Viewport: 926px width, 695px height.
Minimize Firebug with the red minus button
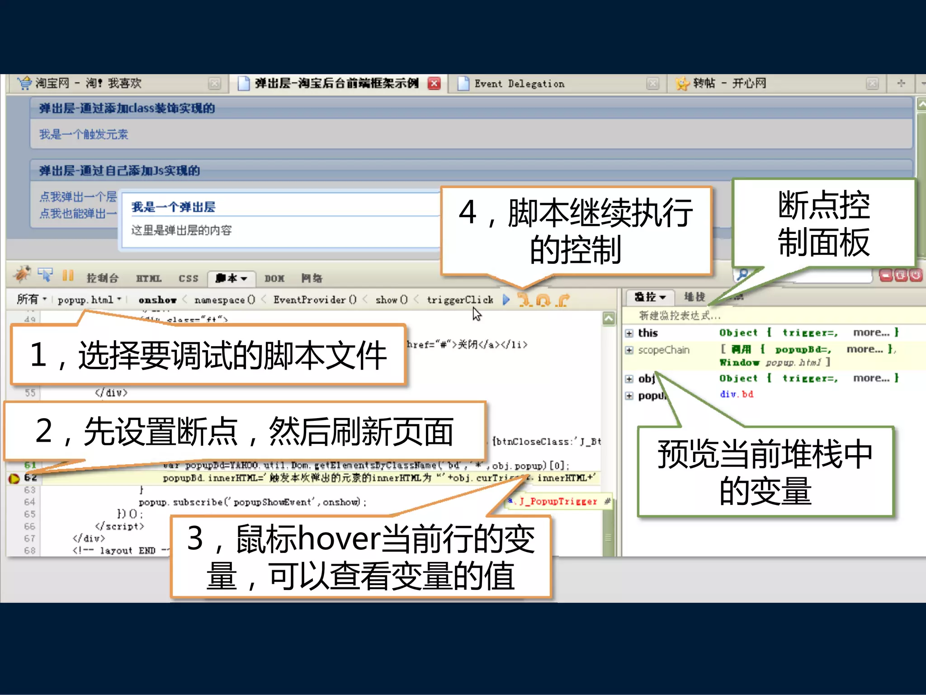tap(885, 275)
